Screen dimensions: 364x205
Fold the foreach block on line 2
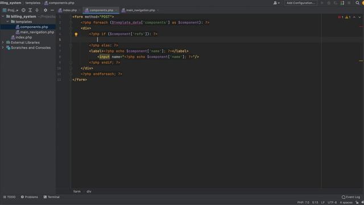(x=71, y=23)
